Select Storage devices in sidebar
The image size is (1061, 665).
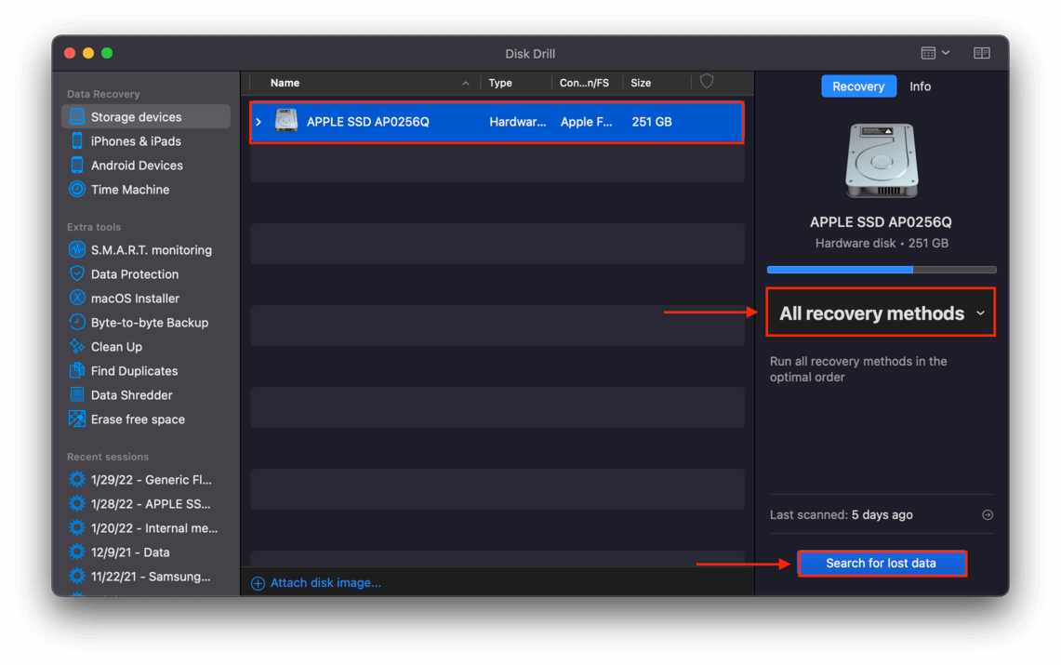[x=146, y=116]
